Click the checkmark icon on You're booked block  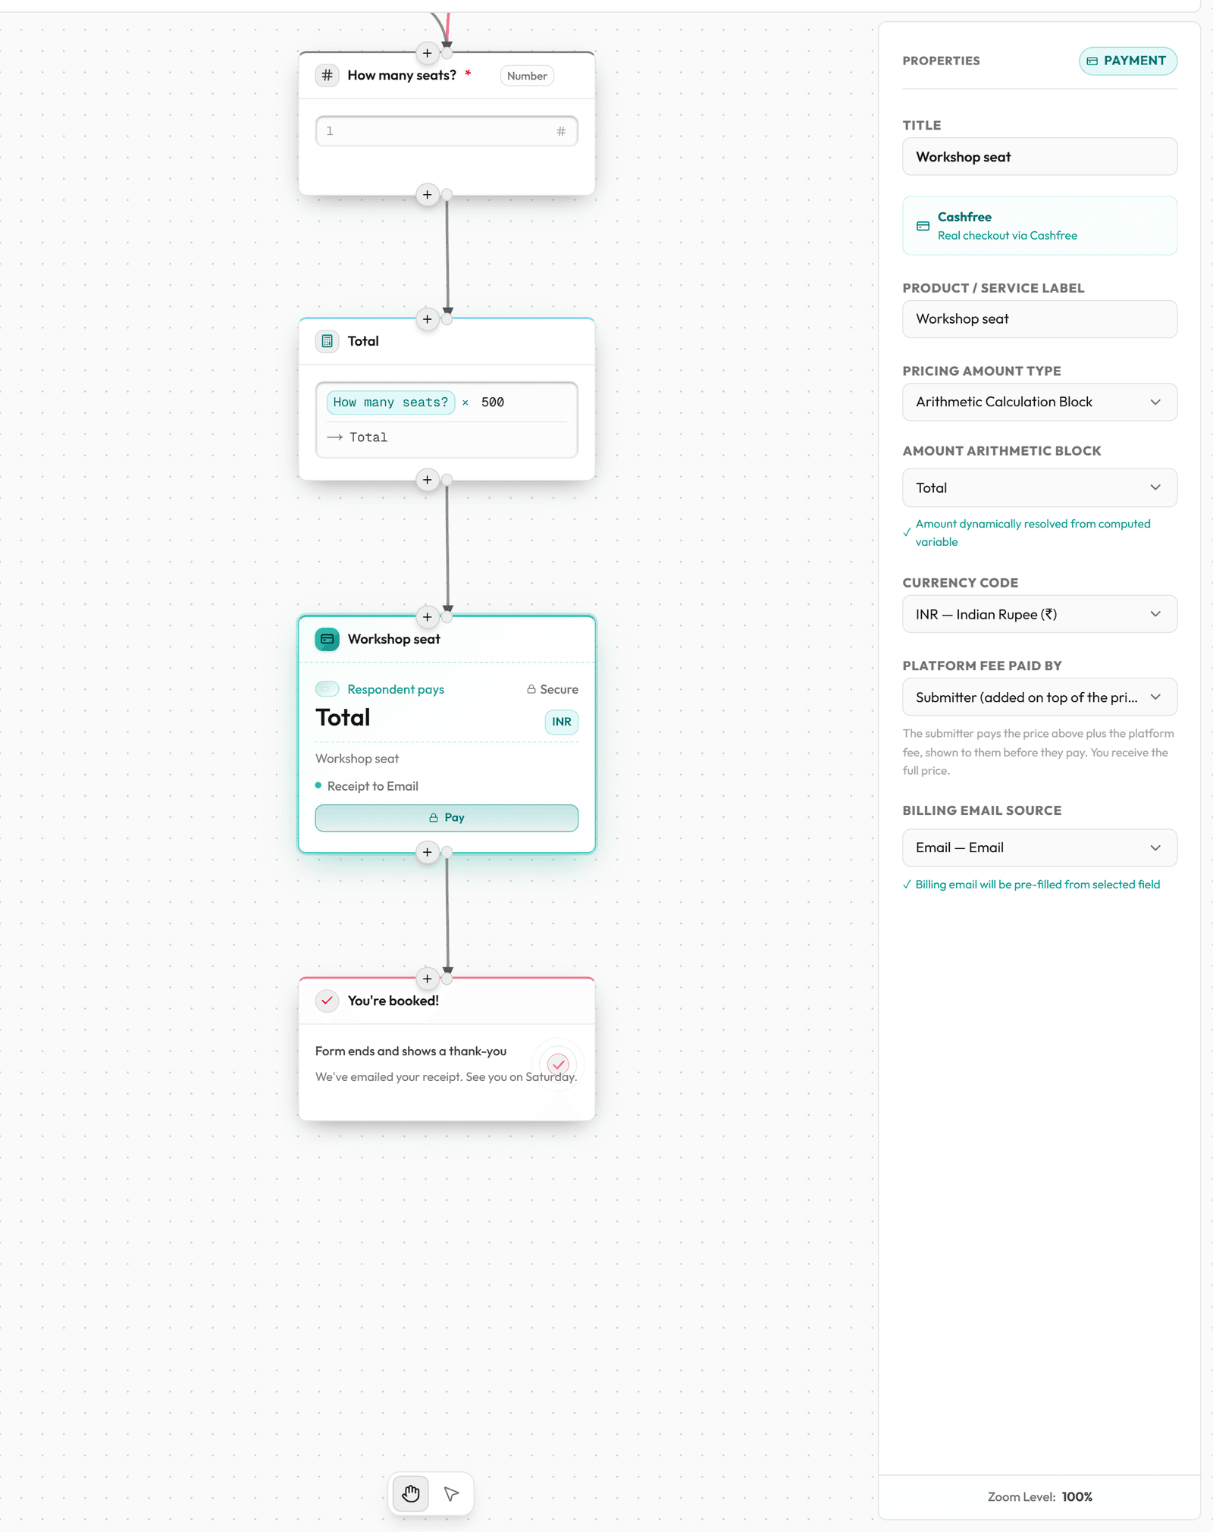[327, 1001]
